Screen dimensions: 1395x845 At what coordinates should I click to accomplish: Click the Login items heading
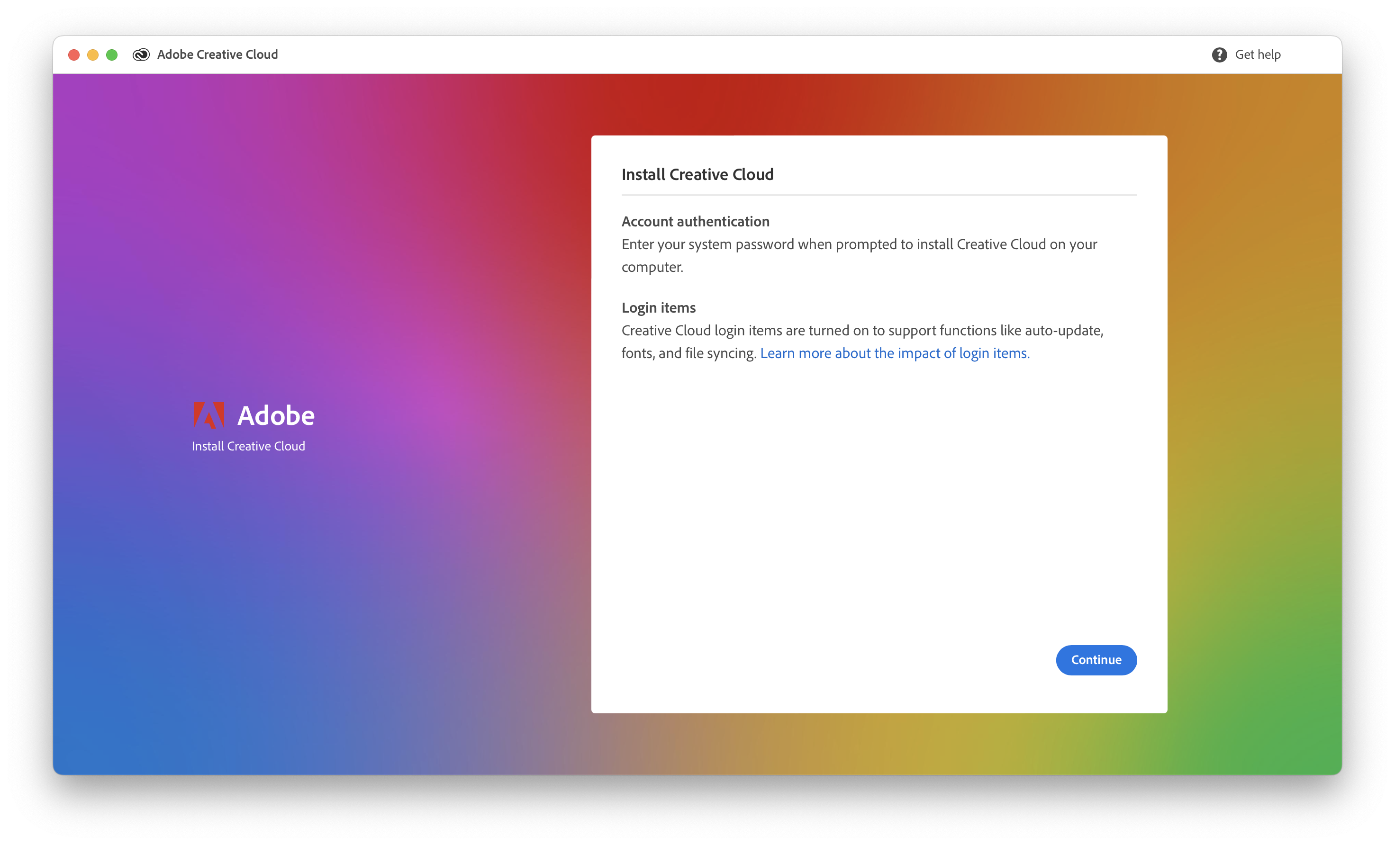coord(659,307)
